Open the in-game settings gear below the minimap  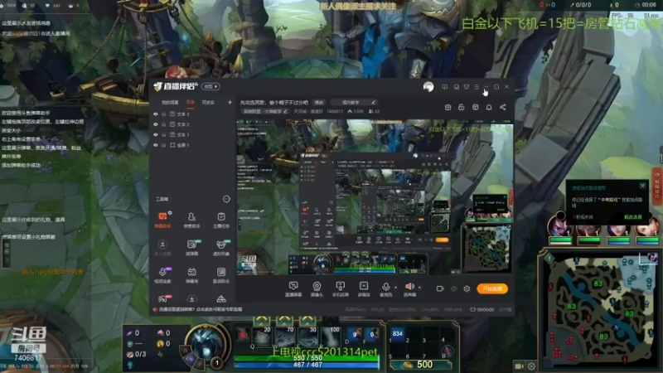point(531,366)
